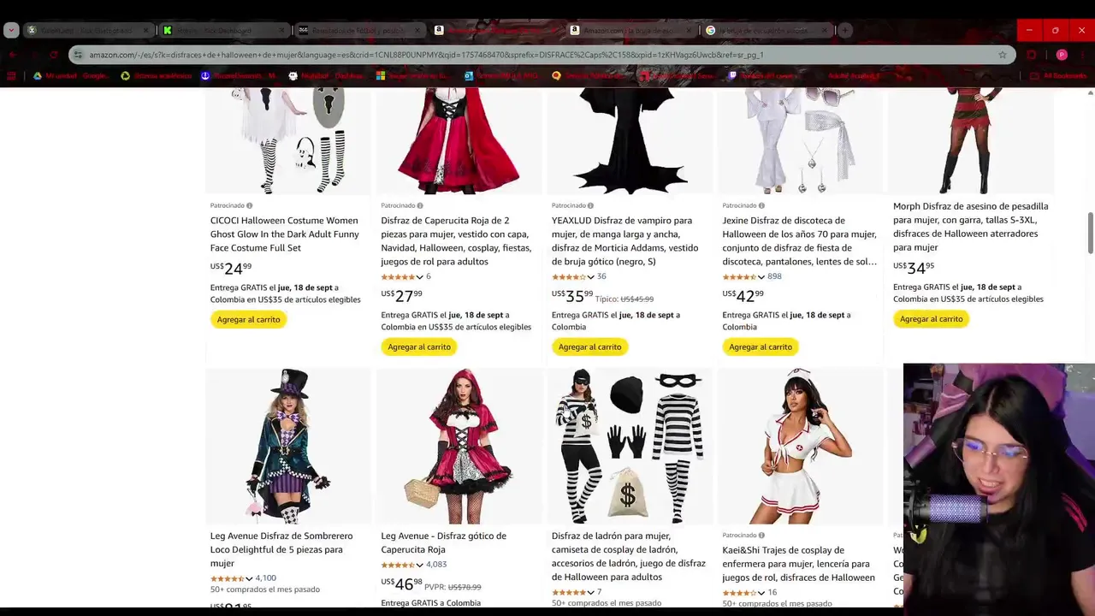Click the page vertical scrollbar thumb
Screen dimensions: 1095x616
coord(1090,233)
